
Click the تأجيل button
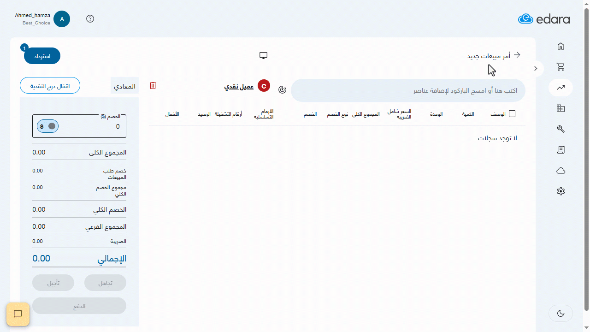[x=53, y=283]
